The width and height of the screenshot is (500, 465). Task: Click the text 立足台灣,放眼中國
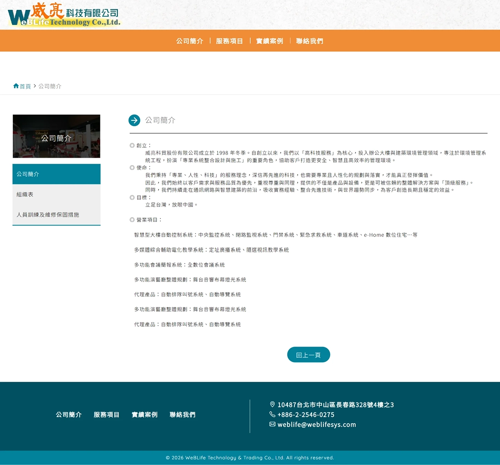[171, 205]
